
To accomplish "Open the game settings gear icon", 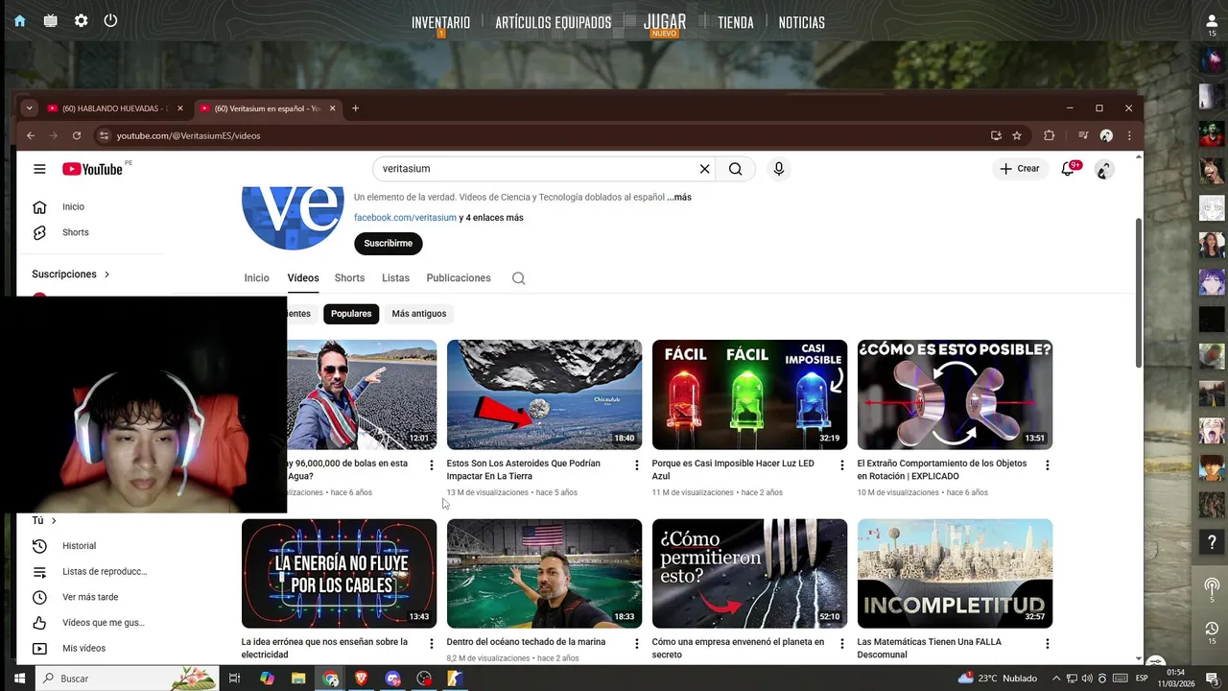I will tap(81, 21).
